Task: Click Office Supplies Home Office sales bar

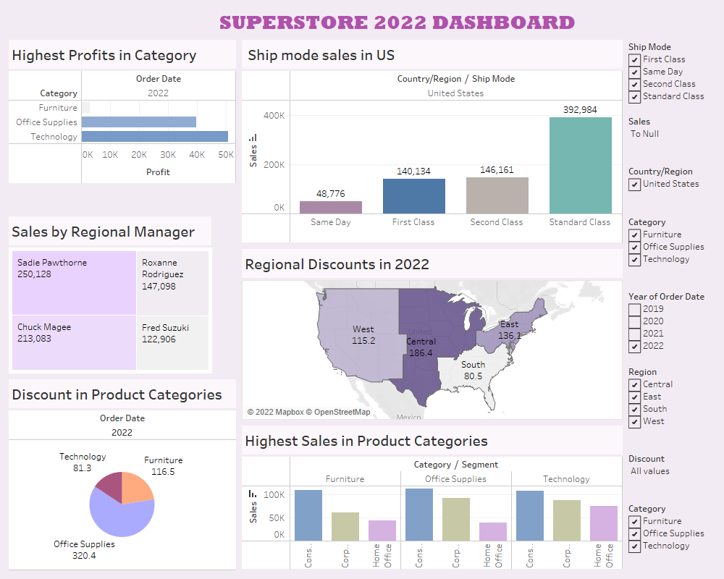Action: pos(492,531)
